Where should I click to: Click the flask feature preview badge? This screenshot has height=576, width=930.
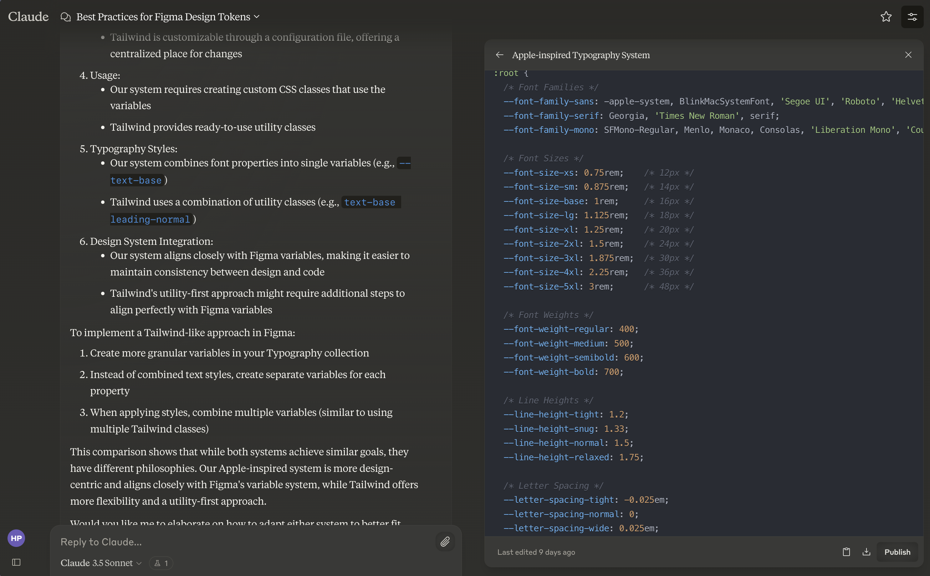coord(161,563)
